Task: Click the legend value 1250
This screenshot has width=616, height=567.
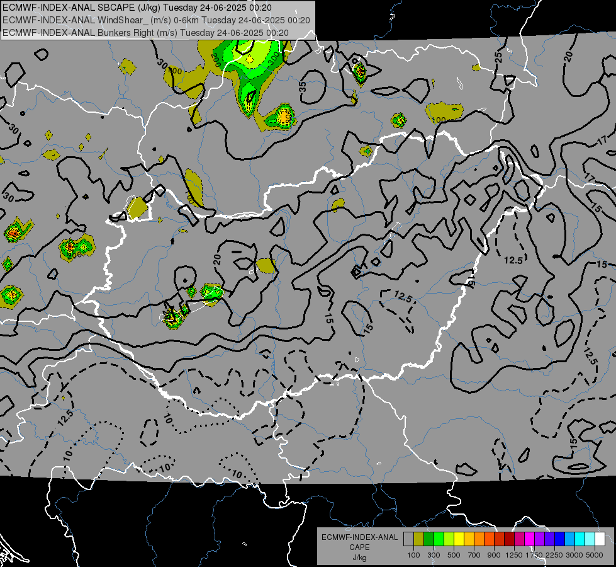Action: tap(514, 555)
